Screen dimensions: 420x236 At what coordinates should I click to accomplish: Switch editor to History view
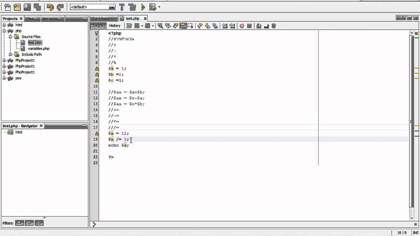(x=115, y=26)
